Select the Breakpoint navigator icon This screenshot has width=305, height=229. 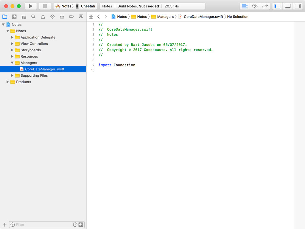(71, 16)
